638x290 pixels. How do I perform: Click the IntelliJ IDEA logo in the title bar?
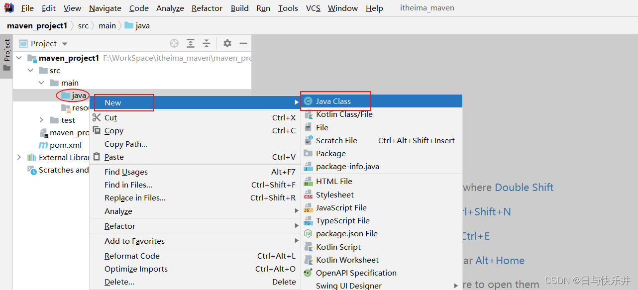[x=8, y=7]
